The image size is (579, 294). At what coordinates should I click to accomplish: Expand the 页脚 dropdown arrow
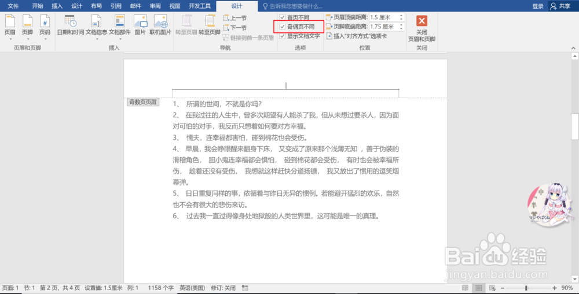(27, 39)
